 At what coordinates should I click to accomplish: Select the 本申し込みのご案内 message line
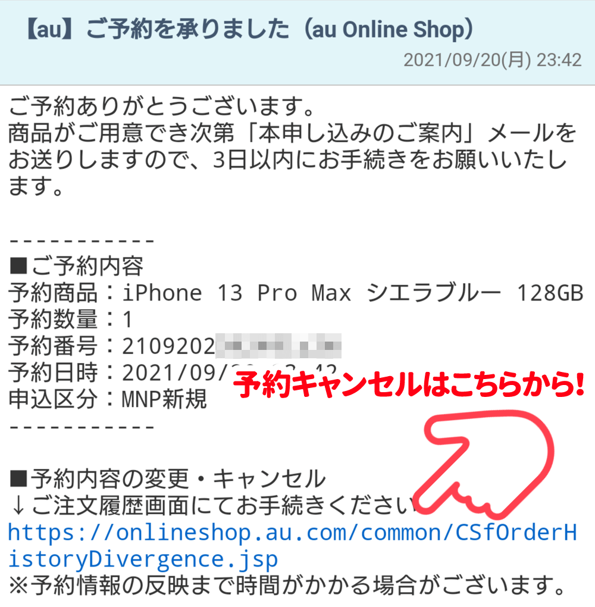click(x=293, y=133)
